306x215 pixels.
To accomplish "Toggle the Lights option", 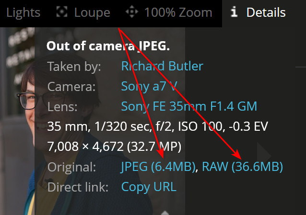I will click(x=24, y=12).
